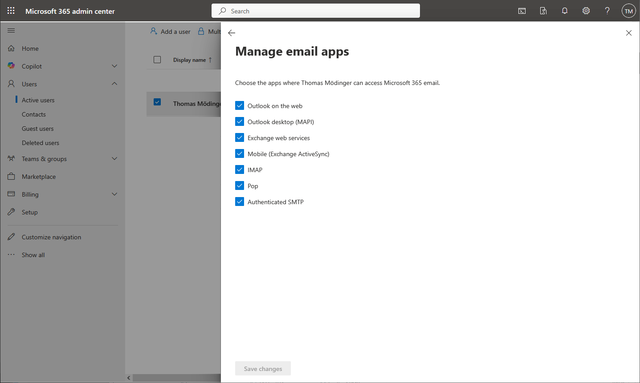Disable IMAP access checkbox
The height and width of the screenshot is (383, 640).
240,170
